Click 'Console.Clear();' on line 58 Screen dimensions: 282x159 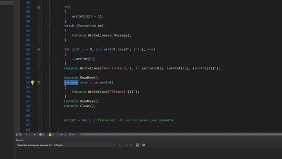pos(80,106)
